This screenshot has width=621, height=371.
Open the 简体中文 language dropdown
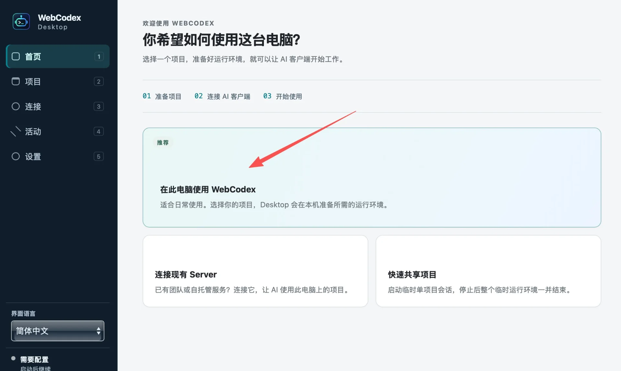pyautogui.click(x=58, y=331)
